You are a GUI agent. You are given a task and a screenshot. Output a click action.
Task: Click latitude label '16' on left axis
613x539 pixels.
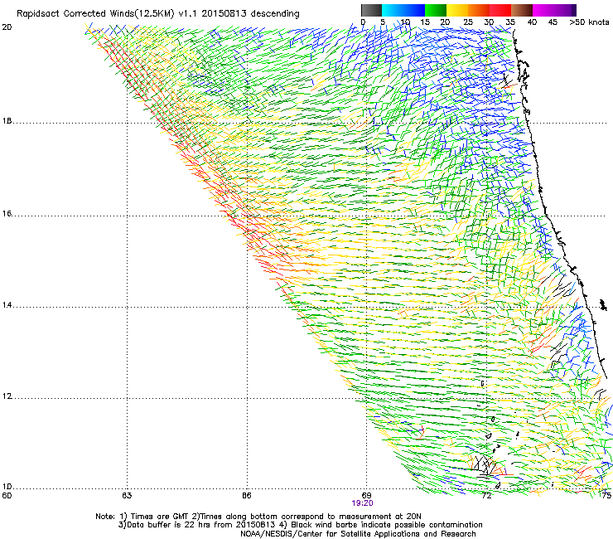[x=7, y=213]
